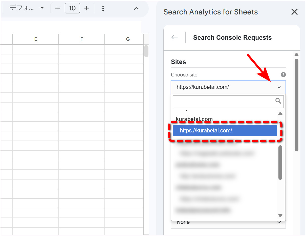306x237 pixels.
Task: Click the magnifier icon in site search
Action: pyautogui.click(x=278, y=101)
